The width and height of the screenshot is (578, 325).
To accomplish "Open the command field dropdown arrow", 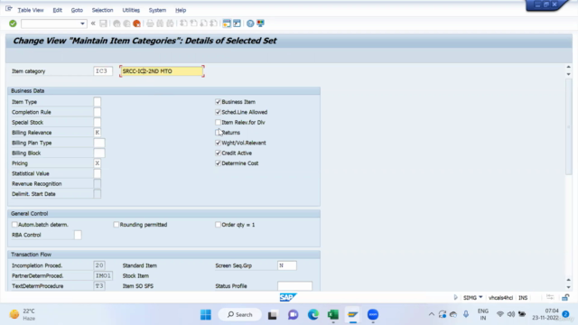I will 82,23.
